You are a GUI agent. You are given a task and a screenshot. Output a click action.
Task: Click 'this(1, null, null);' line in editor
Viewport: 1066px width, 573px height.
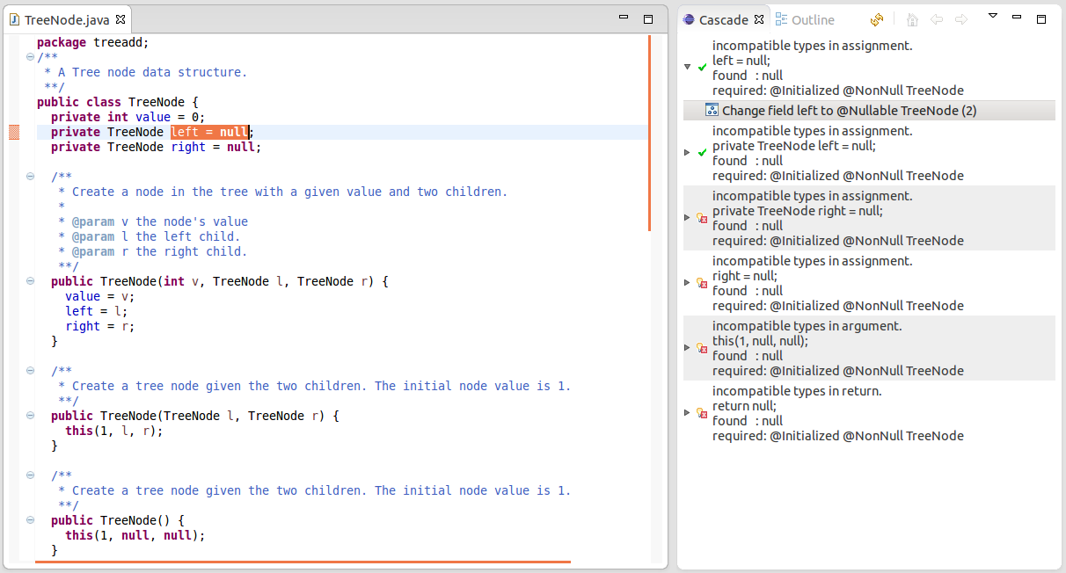[x=135, y=535]
